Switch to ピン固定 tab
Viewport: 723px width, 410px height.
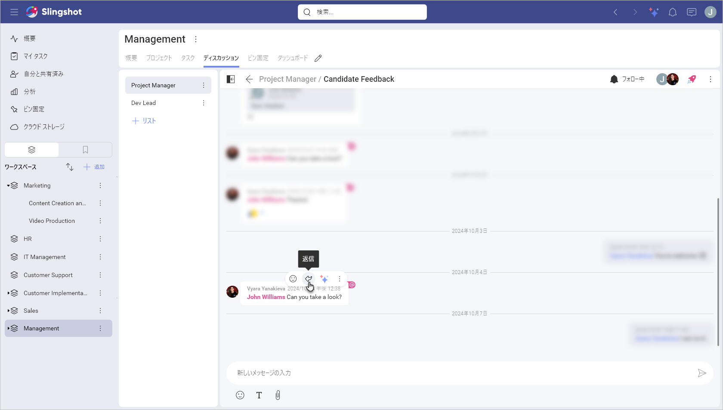coord(258,58)
